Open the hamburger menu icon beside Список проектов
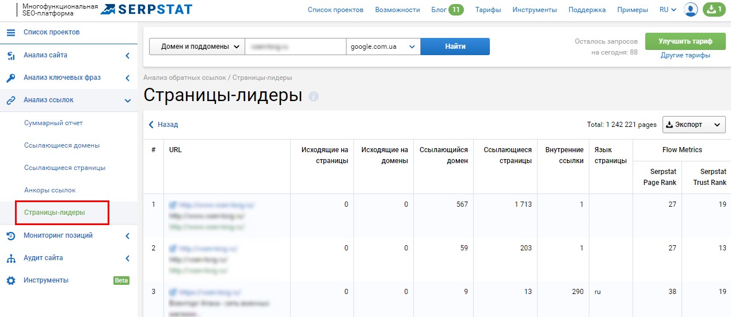 (x=11, y=32)
